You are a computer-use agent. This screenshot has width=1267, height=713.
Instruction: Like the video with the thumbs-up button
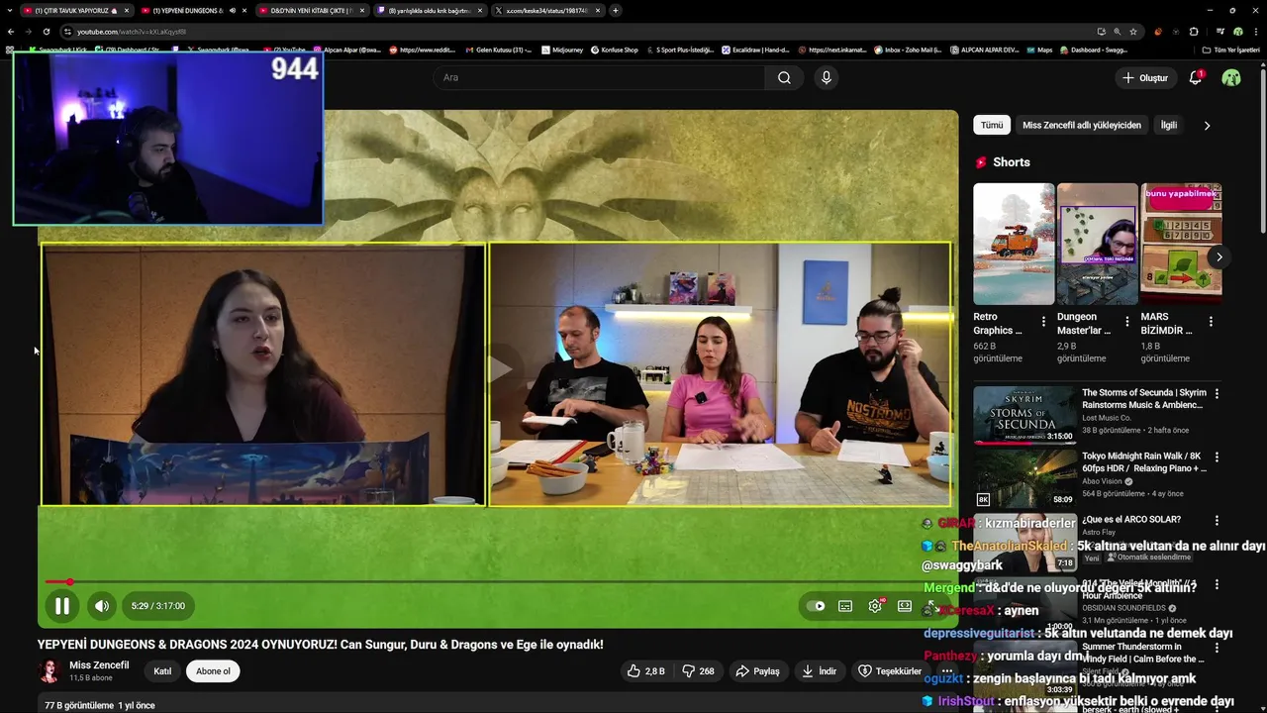(x=645, y=671)
